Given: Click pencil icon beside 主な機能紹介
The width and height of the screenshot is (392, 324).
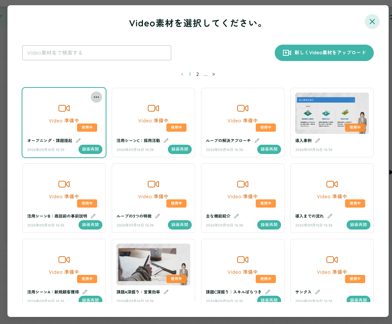Looking at the screenshot, I should click(236, 216).
